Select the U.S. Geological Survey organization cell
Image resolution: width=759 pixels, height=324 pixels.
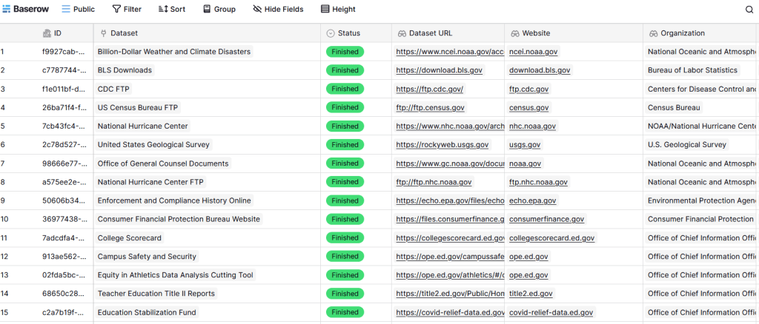click(x=687, y=145)
